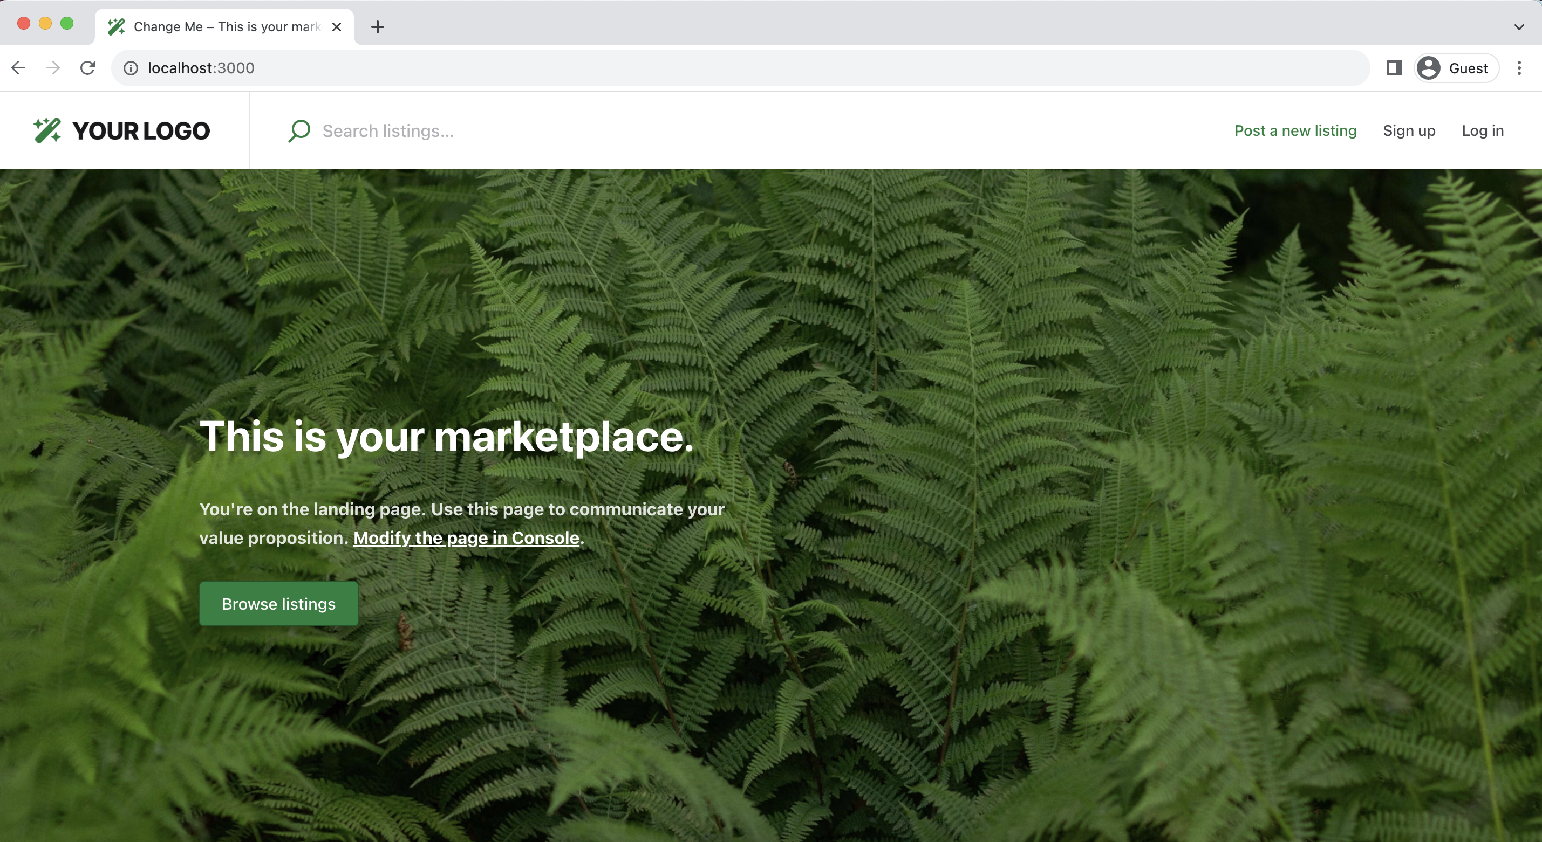
Task: Select the search magnifier icon
Action: tap(299, 131)
